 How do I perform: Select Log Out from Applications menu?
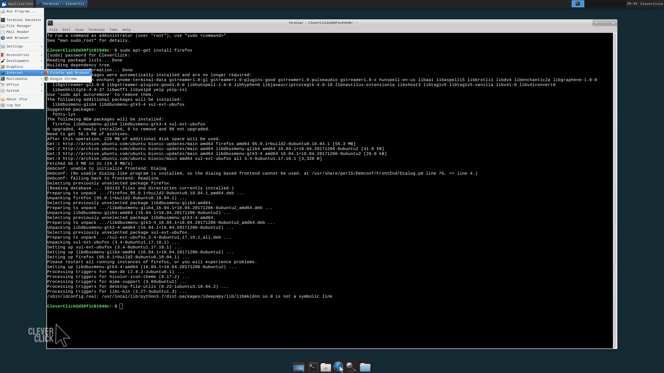pyautogui.click(x=13, y=105)
